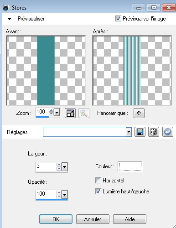Increase Zoom with up spinner arrow
Image resolution: width=176 pixels, height=228 pixels.
[52, 110]
